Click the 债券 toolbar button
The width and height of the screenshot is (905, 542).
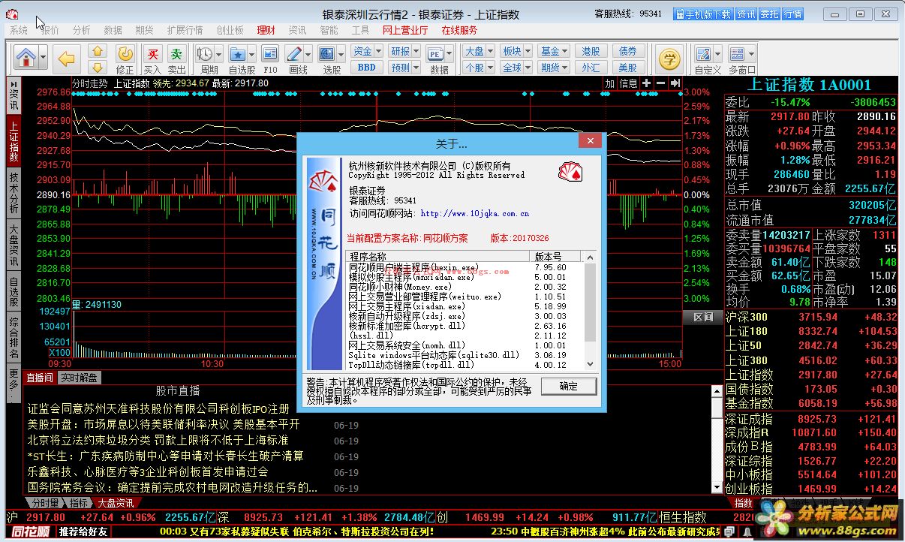tap(628, 51)
